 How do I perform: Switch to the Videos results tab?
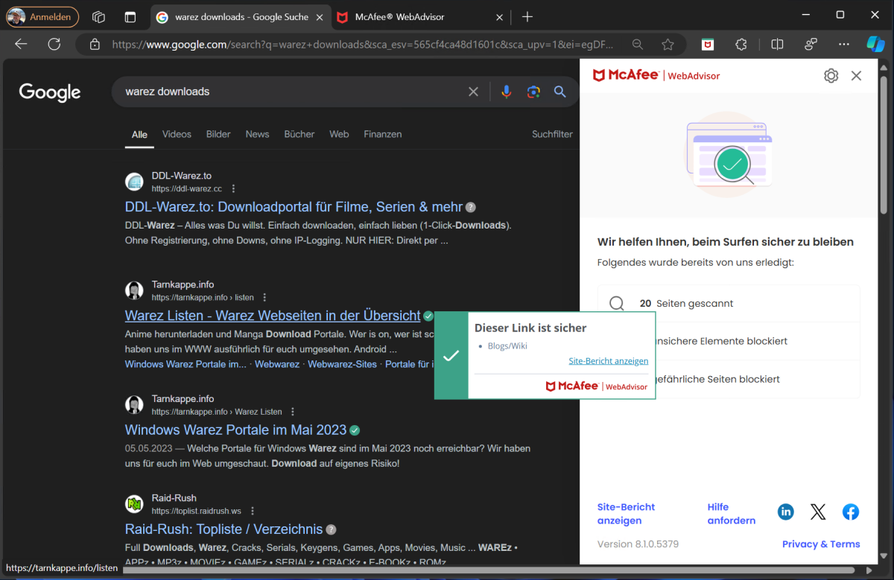[177, 134]
